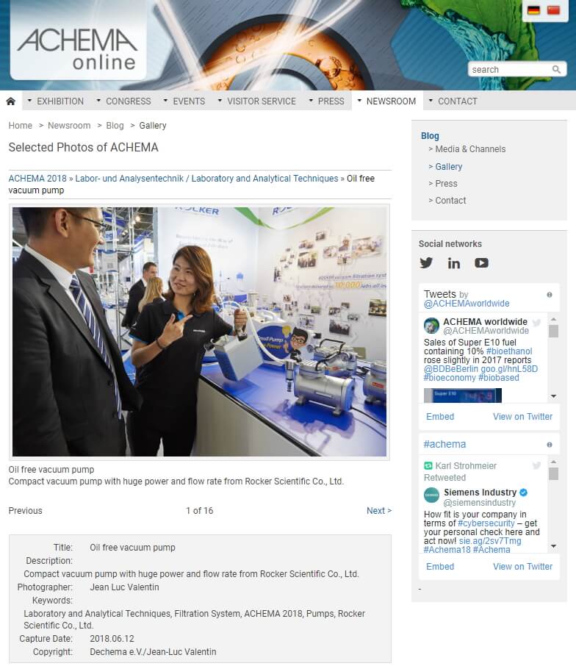Viewport: 576px width, 666px height.
Task: Open ACHEMA Twitter profile icon
Action: pos(426,263)
